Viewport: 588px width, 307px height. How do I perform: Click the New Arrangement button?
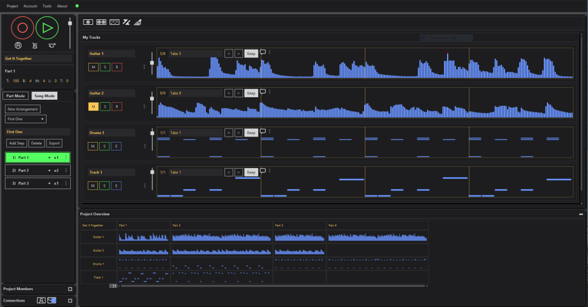pyautogui.click(x=23, y=109)
